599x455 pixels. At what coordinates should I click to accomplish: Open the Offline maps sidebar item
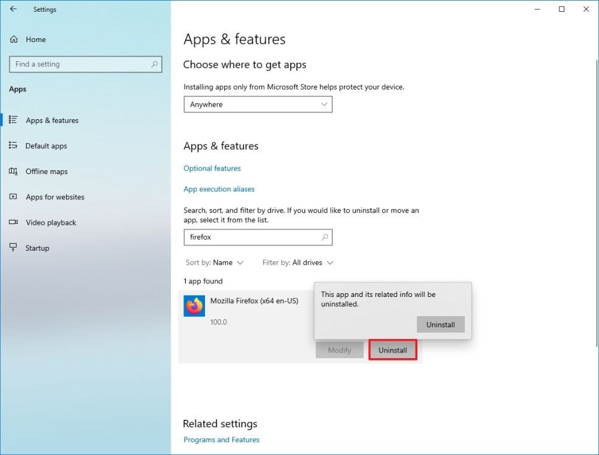pyautogui.click(x=46, y=171)
